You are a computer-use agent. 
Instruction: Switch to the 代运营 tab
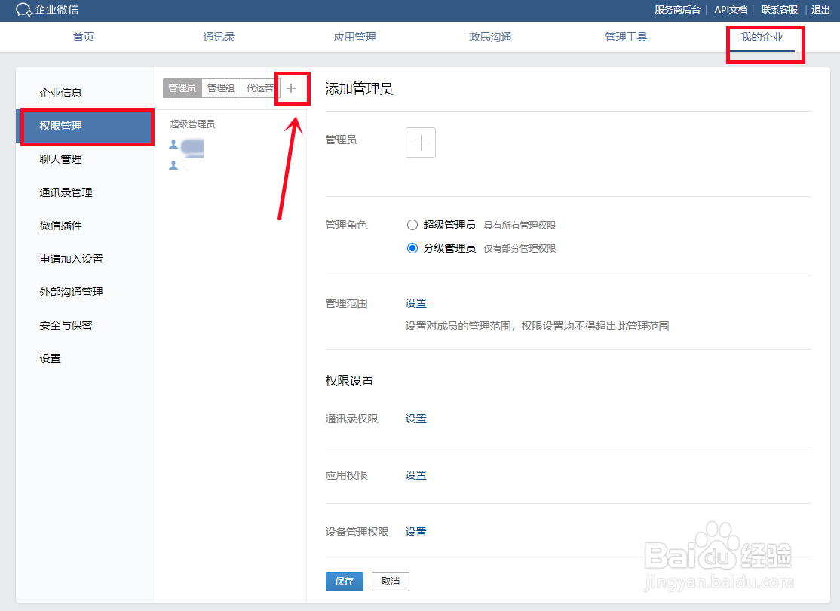click(x=260, y=88)
